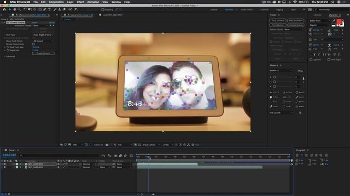Toggle the Target Size stopwatch
Viewport: 350px width, 196px height.
pyautogui.click(x=8, y=51)
